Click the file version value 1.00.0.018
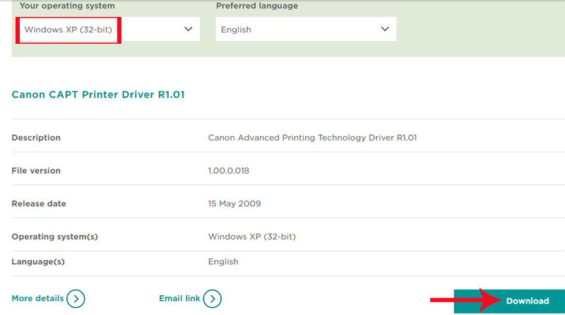The width and height of the screenshot is (565, 315). pyautogui.click(x=228, y=171)
